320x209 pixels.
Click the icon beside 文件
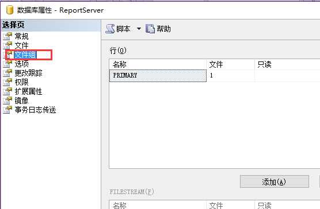pyautogui.click(x=7, y=45)
